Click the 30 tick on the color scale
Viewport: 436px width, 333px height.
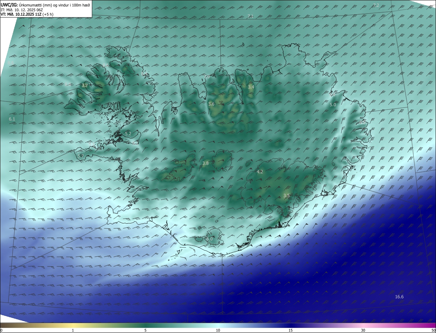point(363,330)
